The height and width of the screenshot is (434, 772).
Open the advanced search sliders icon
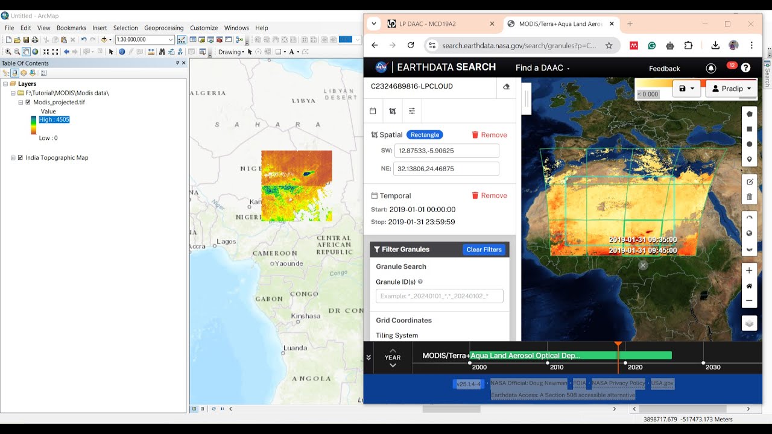pos(412,111)
